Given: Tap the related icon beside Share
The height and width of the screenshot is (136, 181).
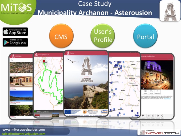Looking at the screenshot, I should [158, 116].
